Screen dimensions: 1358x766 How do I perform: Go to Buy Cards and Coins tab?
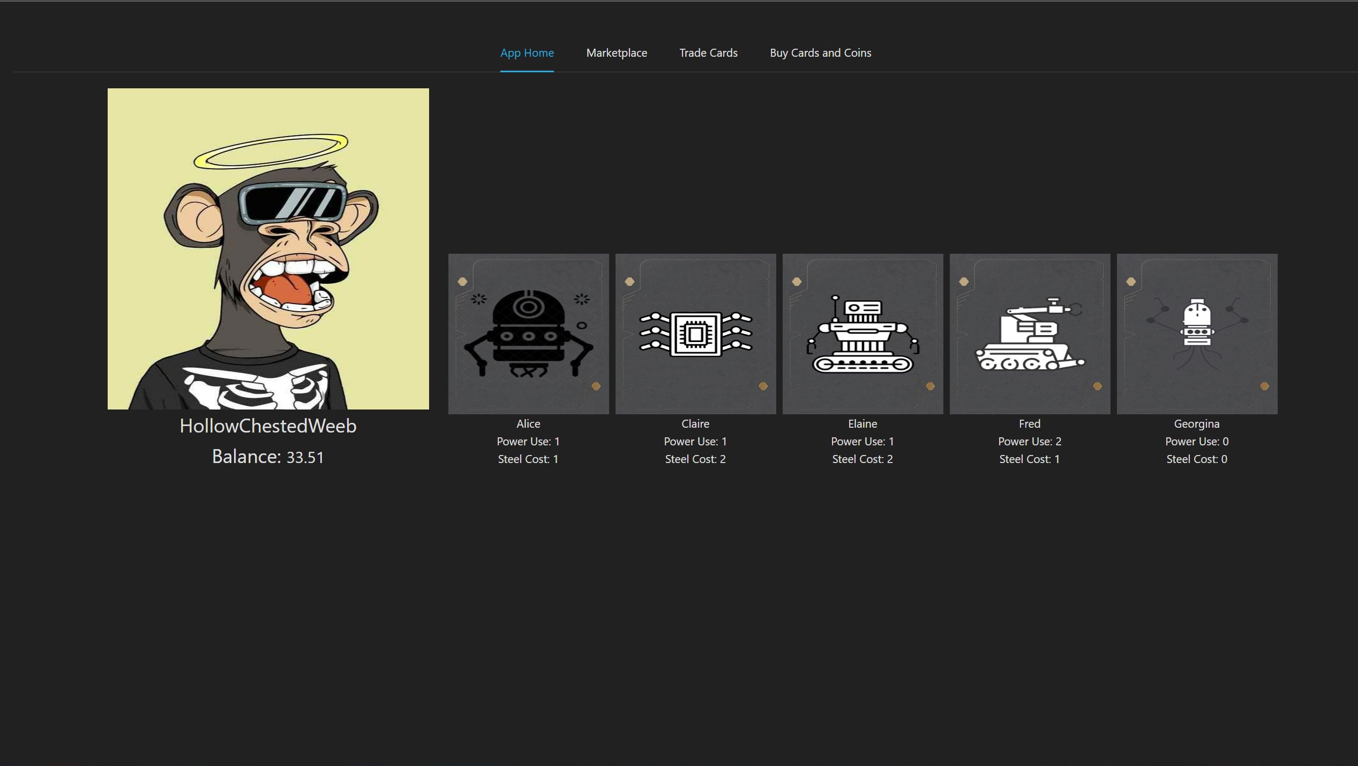[x=820, y=53]
